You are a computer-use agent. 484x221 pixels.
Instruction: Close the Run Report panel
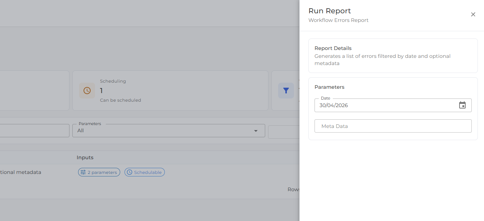click(473, 14)
